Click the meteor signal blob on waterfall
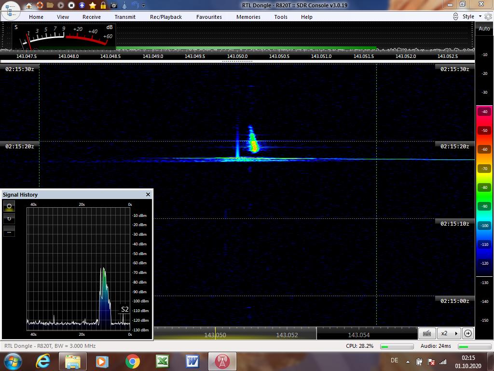Screen dimensions: 494x371 [253, 141]
